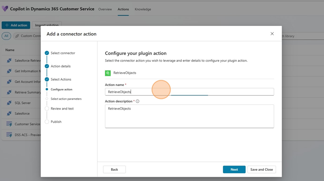This screenshot has height=181, width=324.
Task: Click into the Action description text area
Action: [189, 116]
